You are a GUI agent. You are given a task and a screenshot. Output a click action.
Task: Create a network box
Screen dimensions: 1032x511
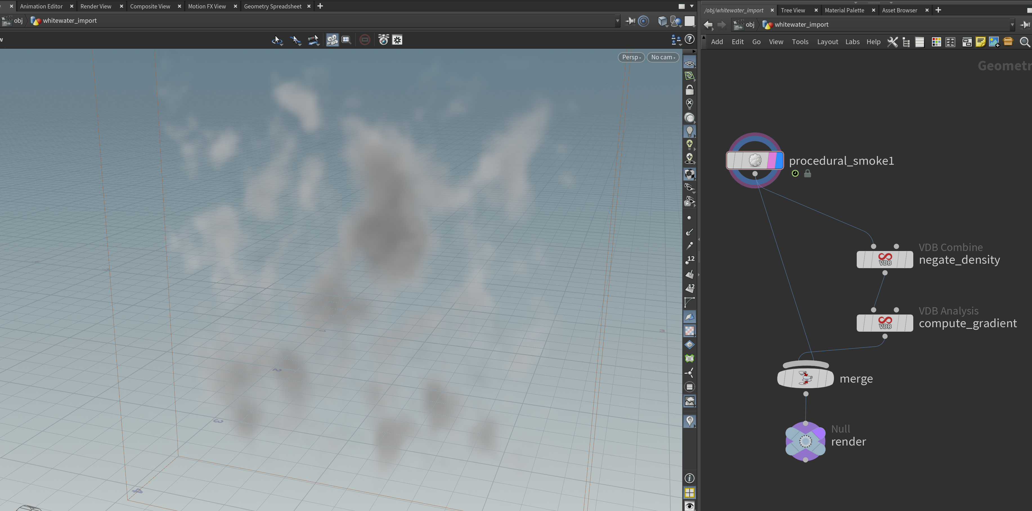coord(967,42)
